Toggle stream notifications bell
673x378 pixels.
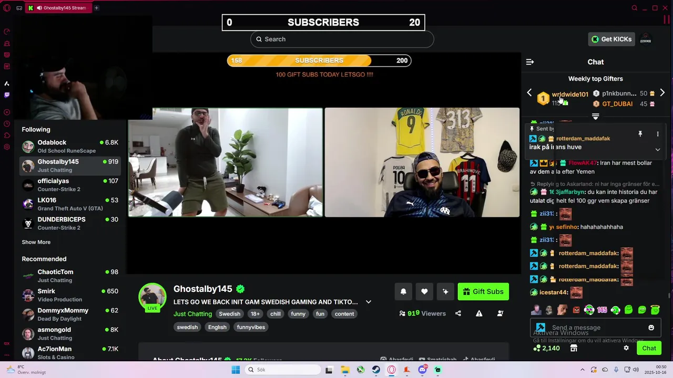(x=403, y=291)
